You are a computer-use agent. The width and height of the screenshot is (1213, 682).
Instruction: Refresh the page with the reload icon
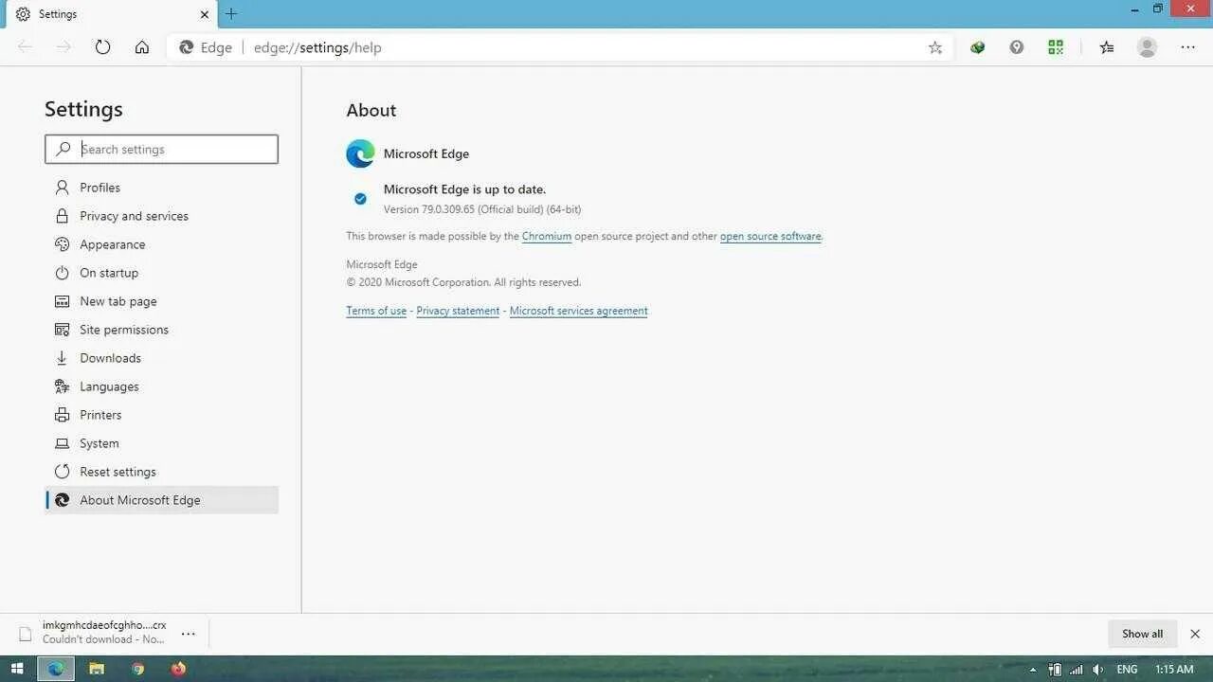[x=102, y=47]
